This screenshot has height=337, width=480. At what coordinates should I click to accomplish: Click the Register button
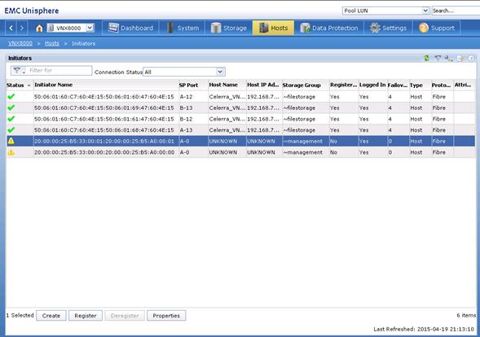point(85,316)
